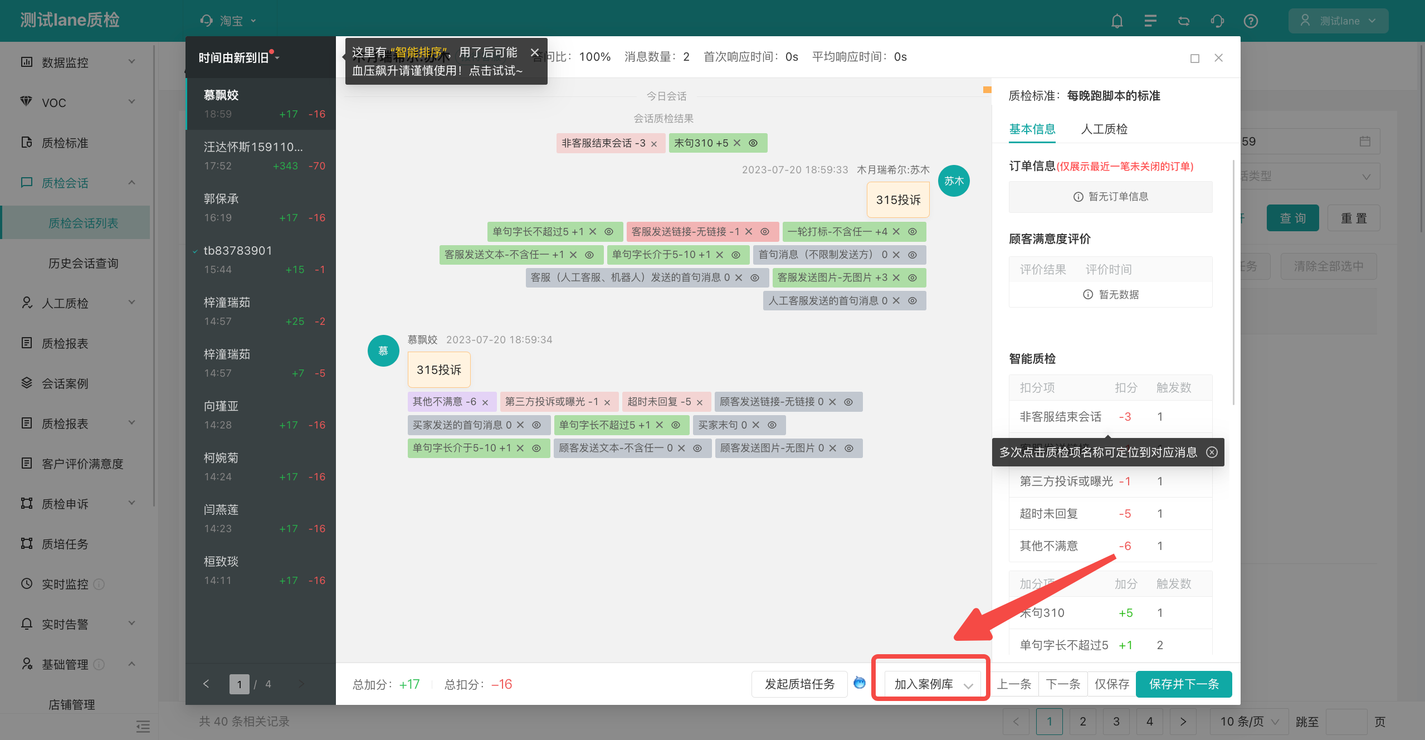Go to next page in background pagination
Screen dimensions: 1425x740
click(x=1183, y=722)
